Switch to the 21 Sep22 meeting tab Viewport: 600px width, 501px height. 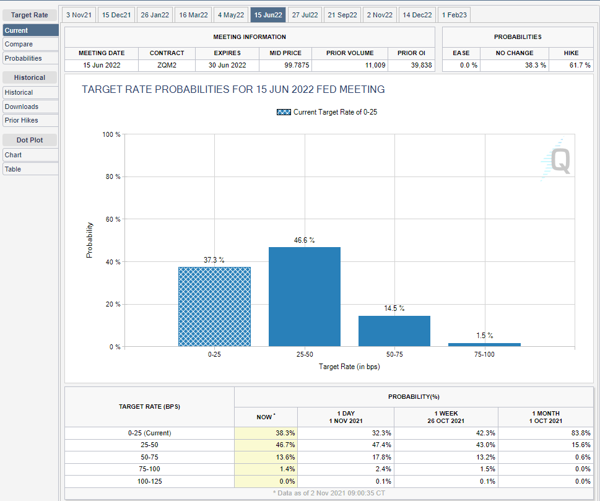[x=342, y=15]
